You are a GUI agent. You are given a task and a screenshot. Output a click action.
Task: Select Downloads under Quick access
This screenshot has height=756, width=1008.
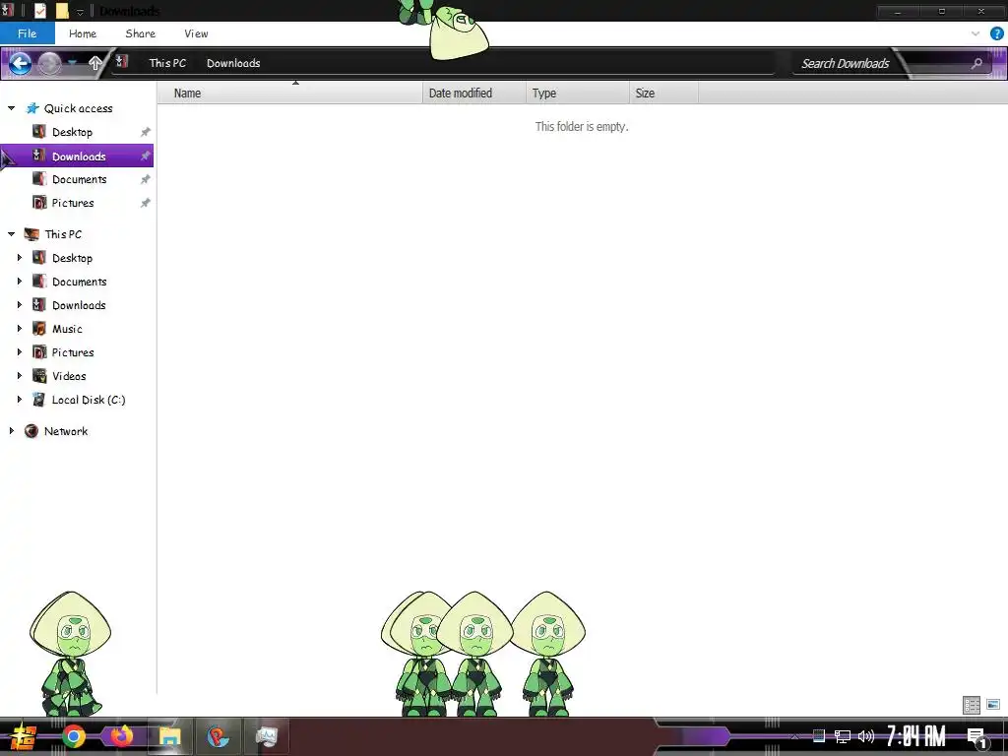click(x=79, y=156)
